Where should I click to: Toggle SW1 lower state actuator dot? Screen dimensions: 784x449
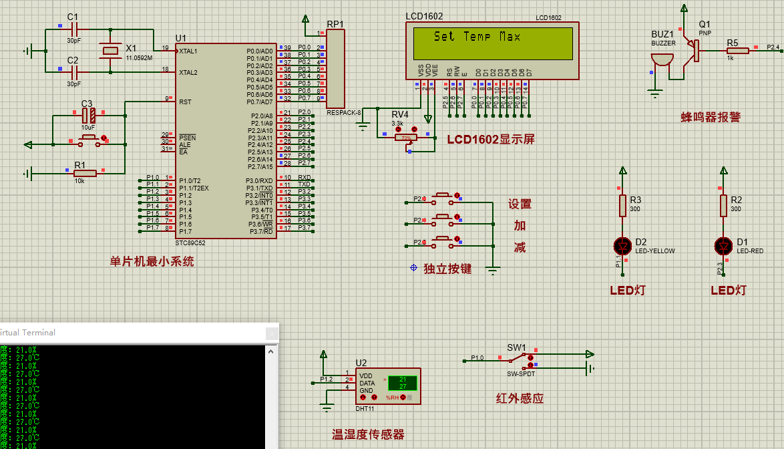click(531, 365)
